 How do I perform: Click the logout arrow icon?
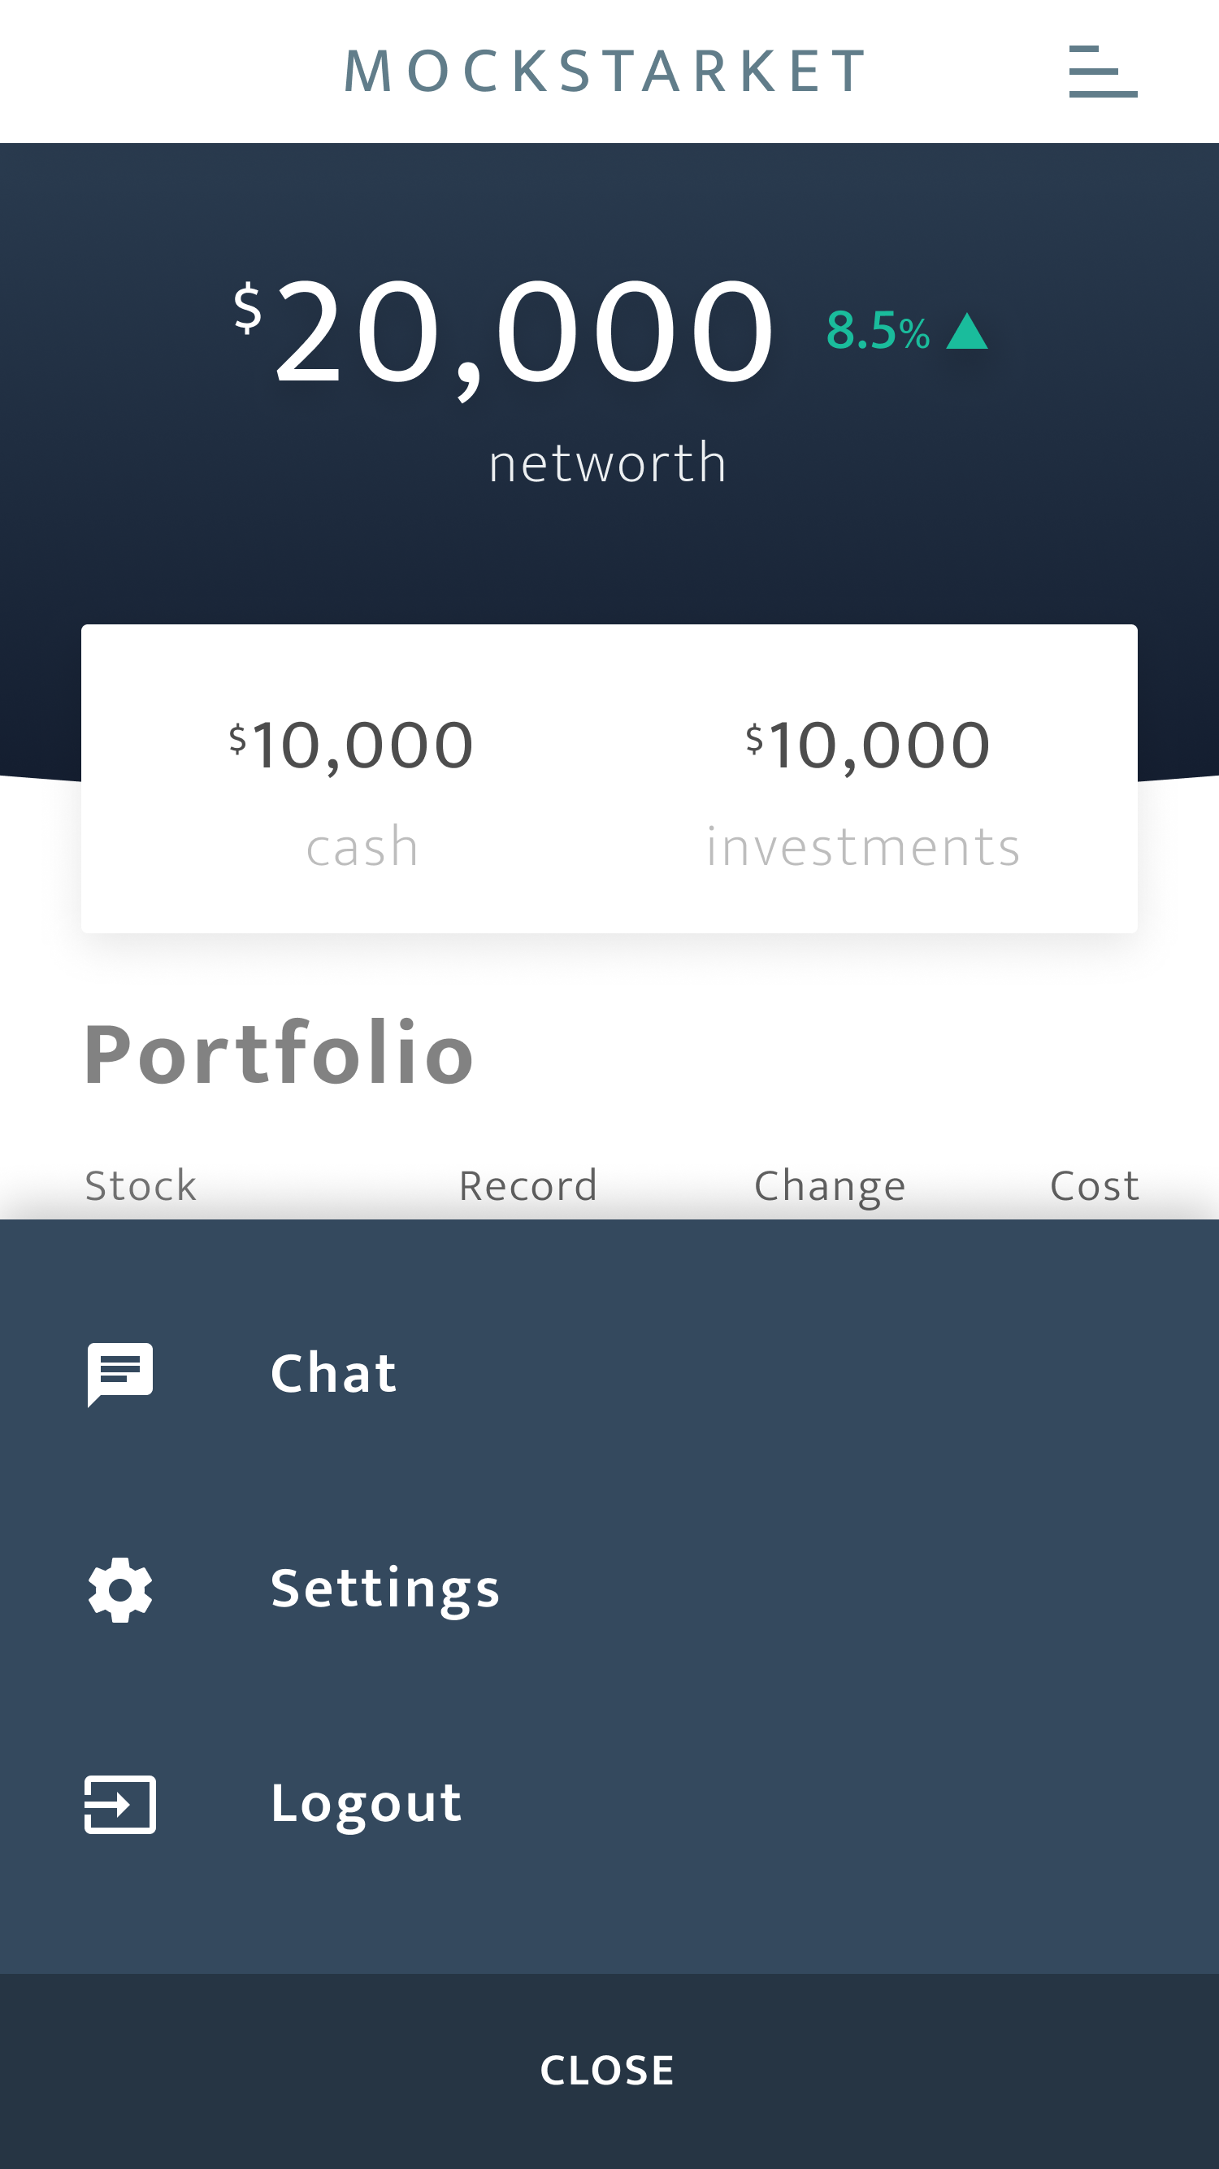[120, 1803]
